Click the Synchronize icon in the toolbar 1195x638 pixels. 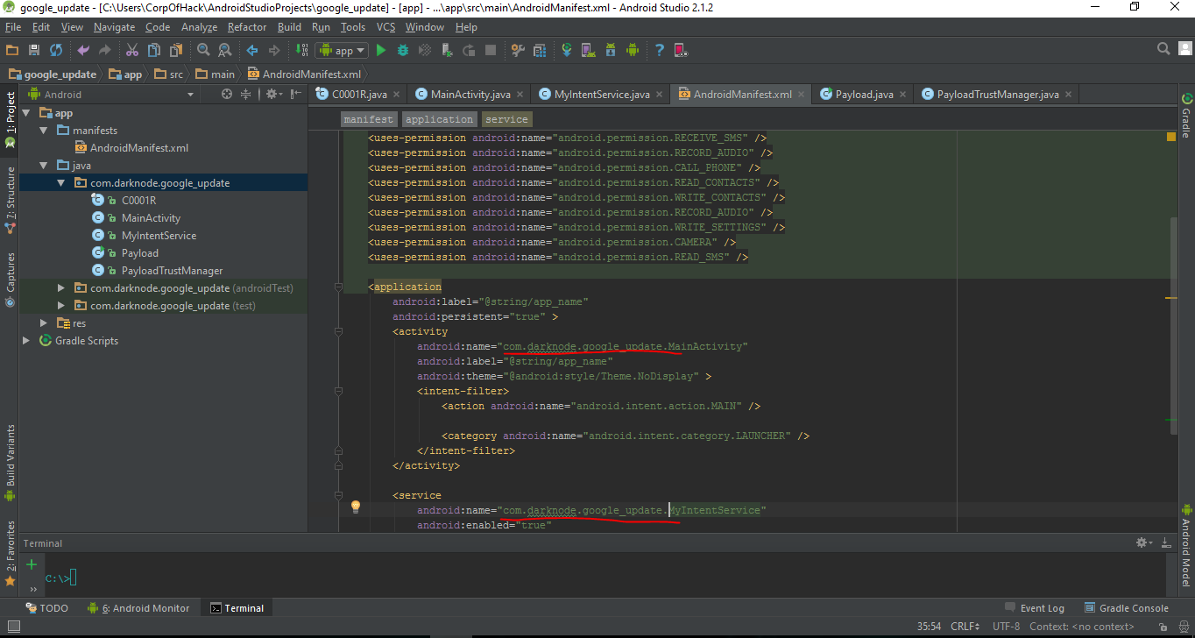(x=56, y=51)
